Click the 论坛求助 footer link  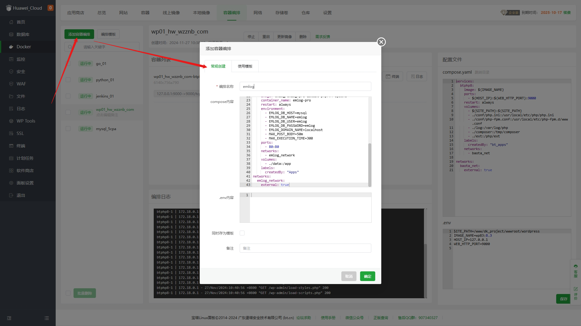[x=304, y=318]
